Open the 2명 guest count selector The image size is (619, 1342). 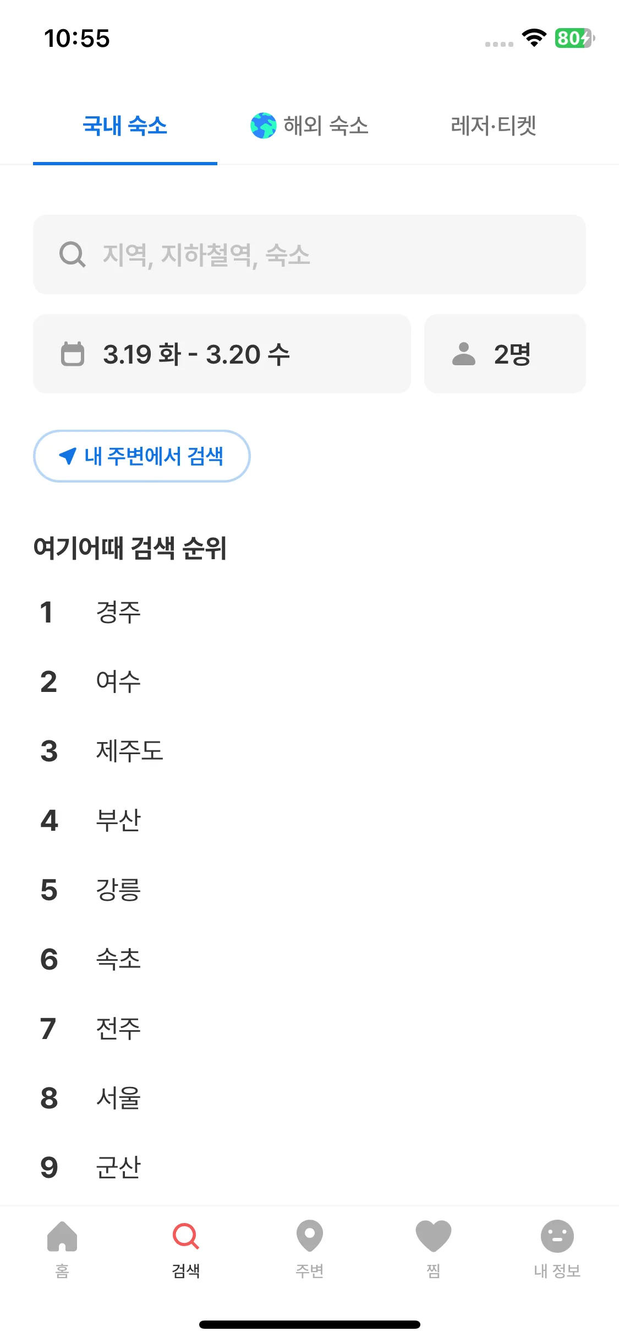[x=505, y=354]
